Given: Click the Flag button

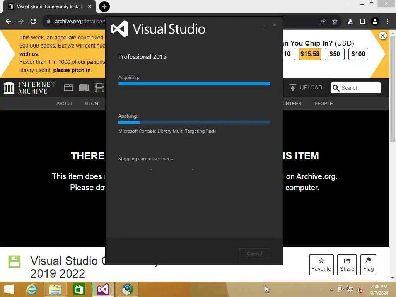Looking at the screenshot, I should coord(368,265).
